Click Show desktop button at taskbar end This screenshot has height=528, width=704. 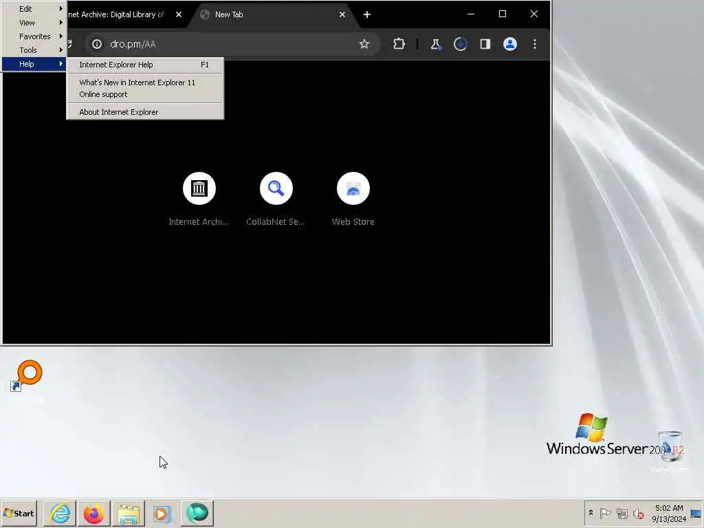(697, 513)
